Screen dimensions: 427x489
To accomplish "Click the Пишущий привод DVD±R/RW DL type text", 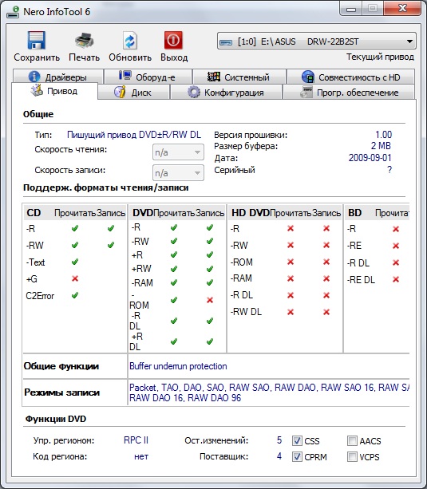I will (x=134, y=135).
